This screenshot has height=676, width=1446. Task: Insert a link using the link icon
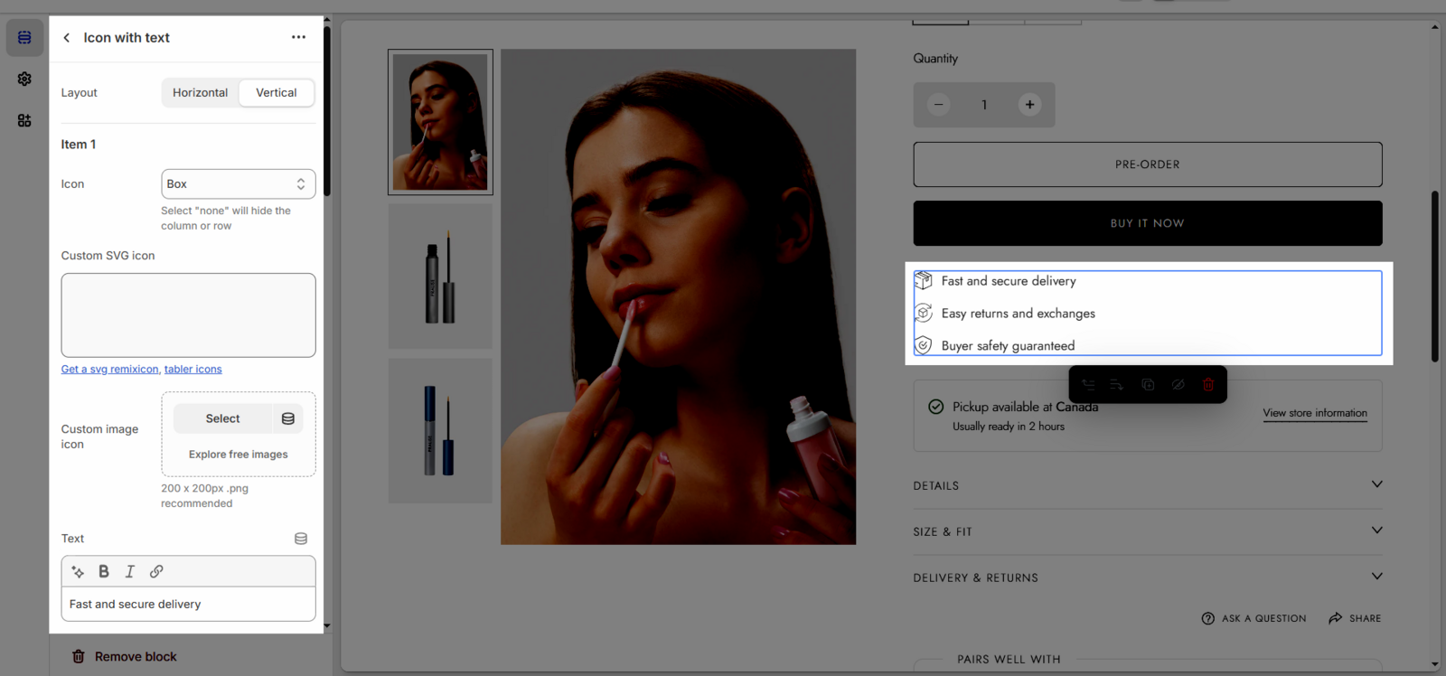(156, 571)
